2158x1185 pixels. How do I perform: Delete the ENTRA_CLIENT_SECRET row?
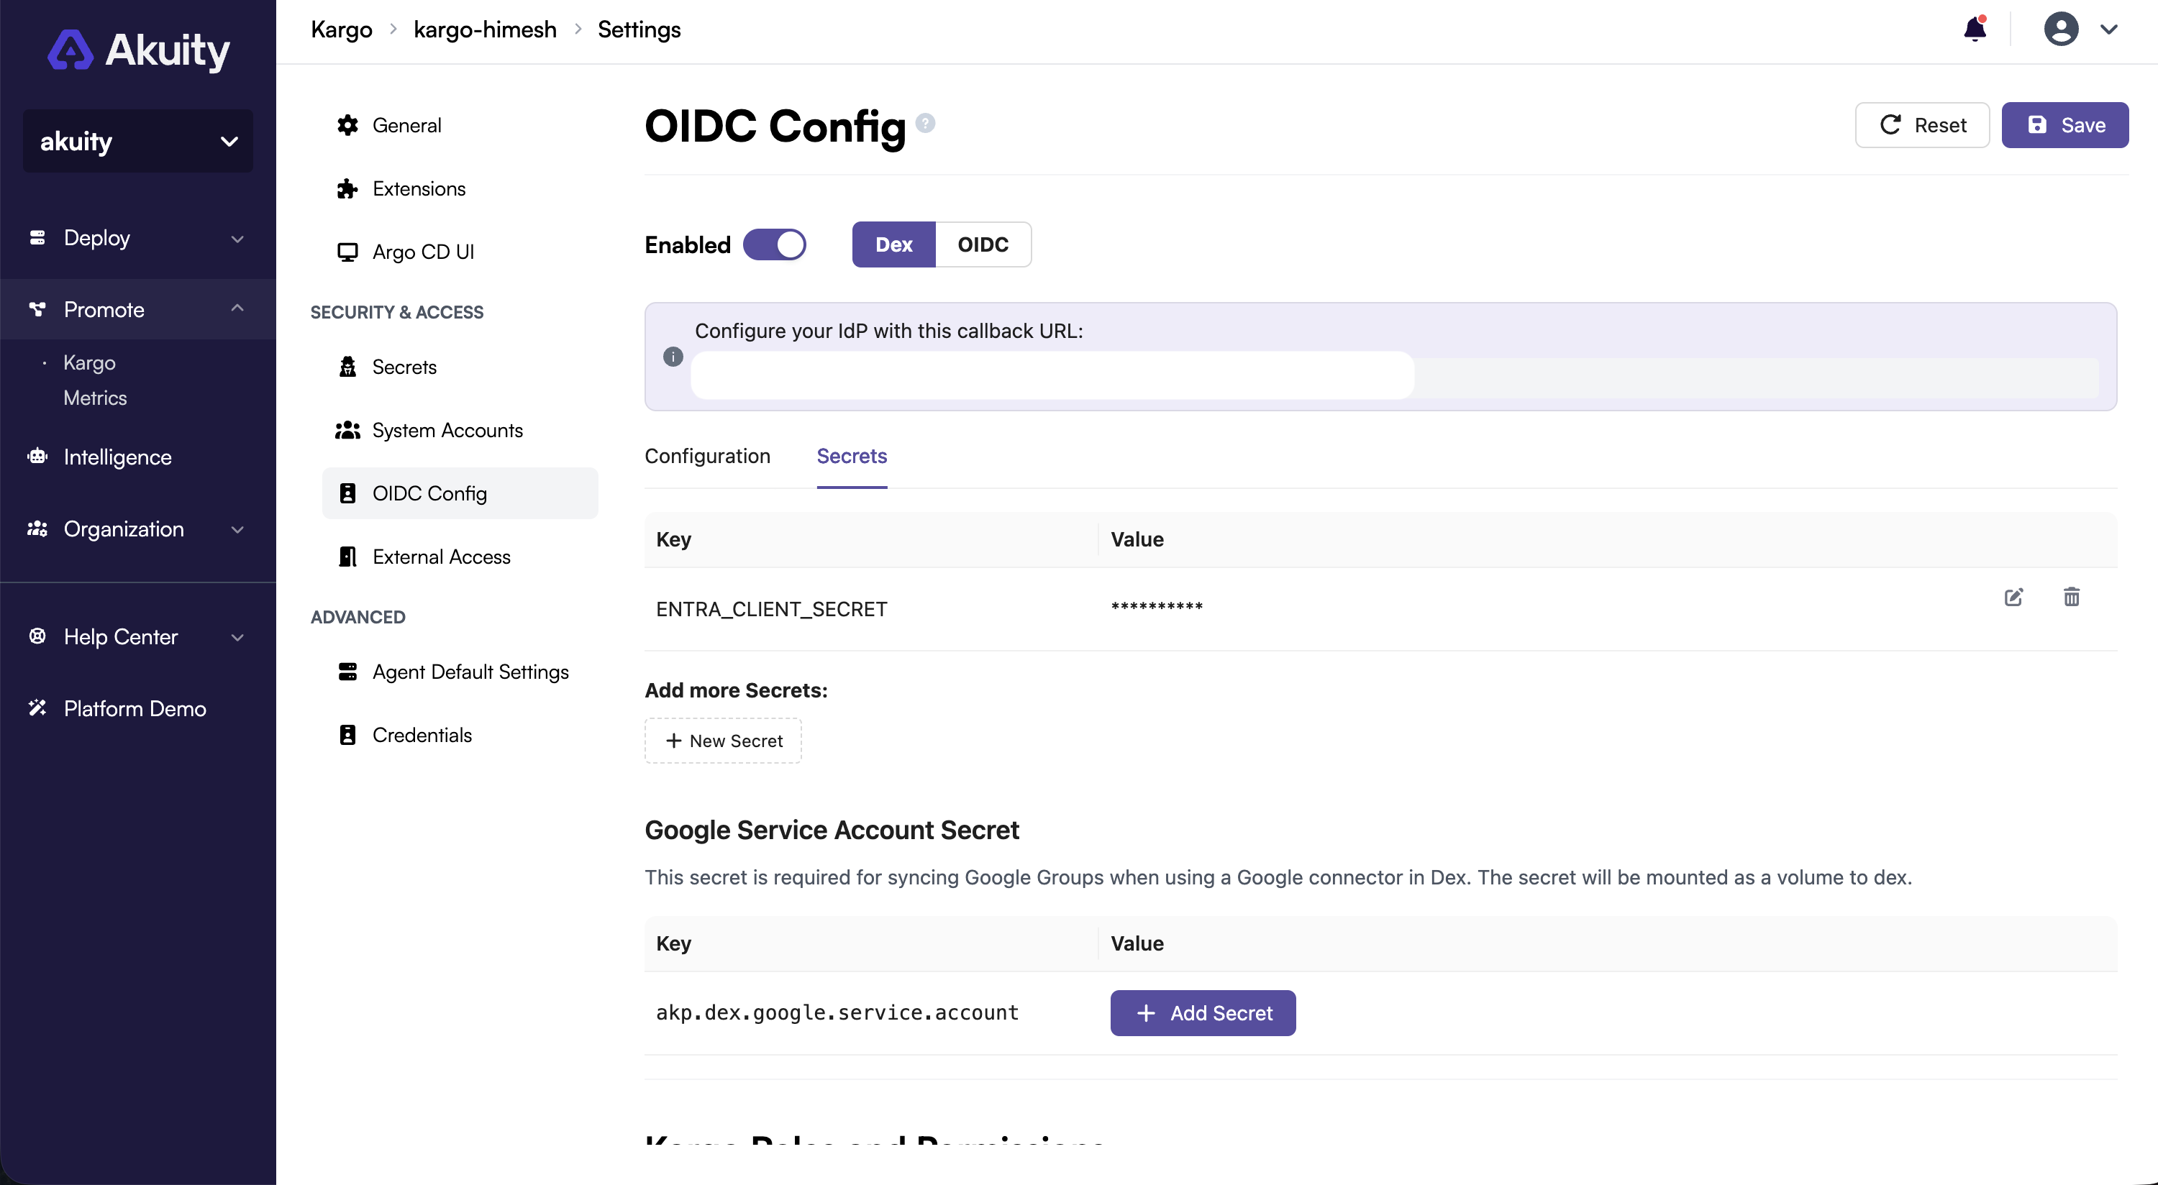(2071, 597)
